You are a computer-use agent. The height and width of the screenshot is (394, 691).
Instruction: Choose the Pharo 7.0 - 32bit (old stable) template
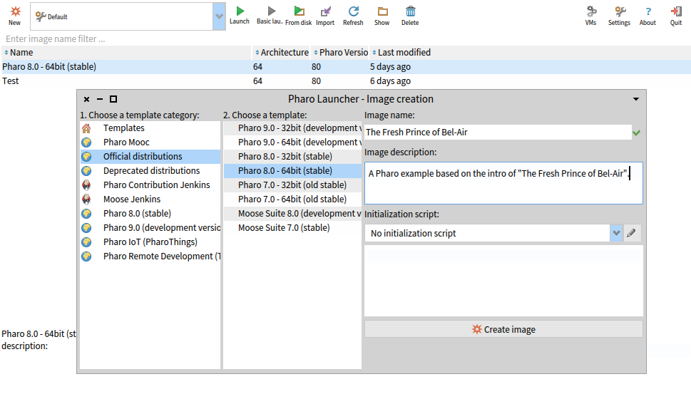(292, 185)
